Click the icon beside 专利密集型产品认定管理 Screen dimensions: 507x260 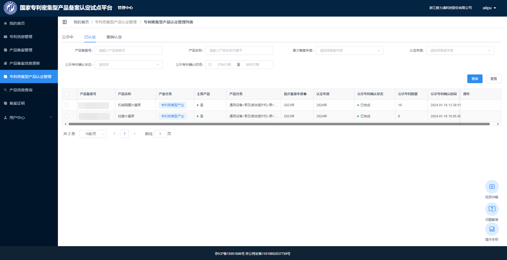click(x=5, y=77)
